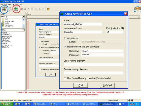This screenshot has width=141, height=106.
Task: Switch to 'Windows Me...' taskbar button
Action: tap(41, 104)
